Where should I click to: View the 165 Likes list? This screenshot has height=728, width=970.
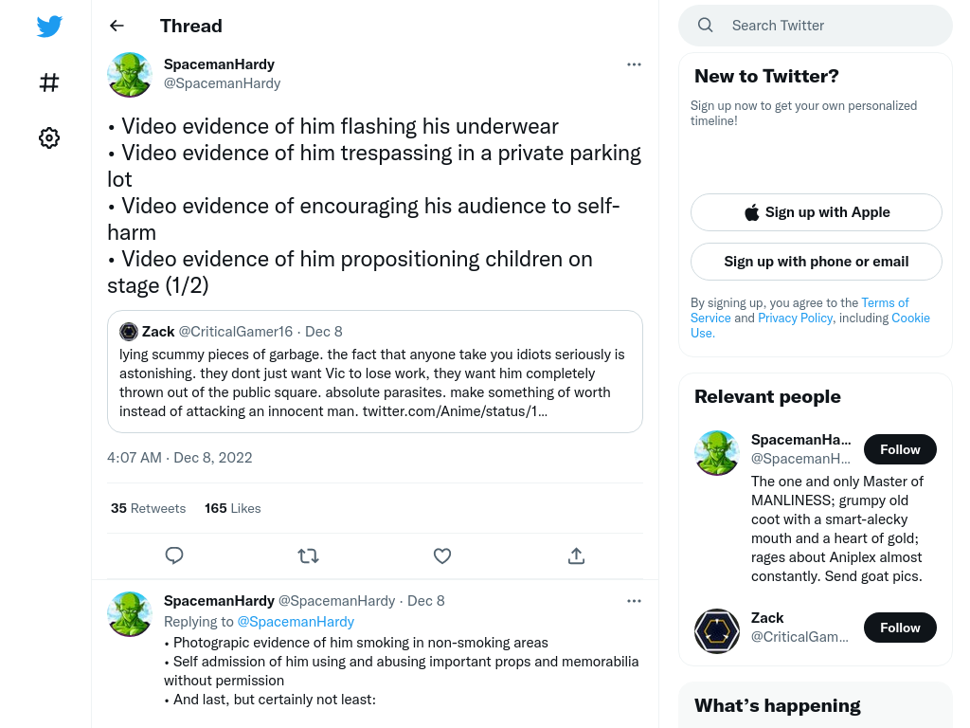click(233, 508)
